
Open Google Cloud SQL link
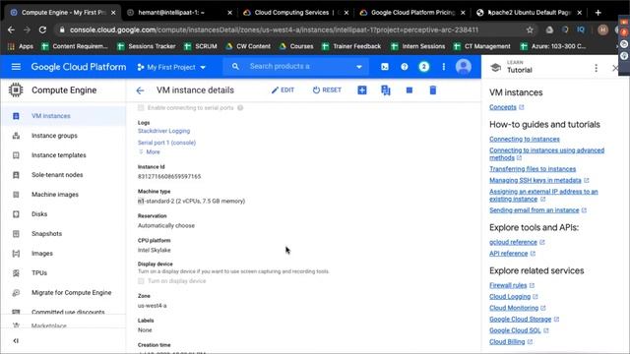point(515,330)
